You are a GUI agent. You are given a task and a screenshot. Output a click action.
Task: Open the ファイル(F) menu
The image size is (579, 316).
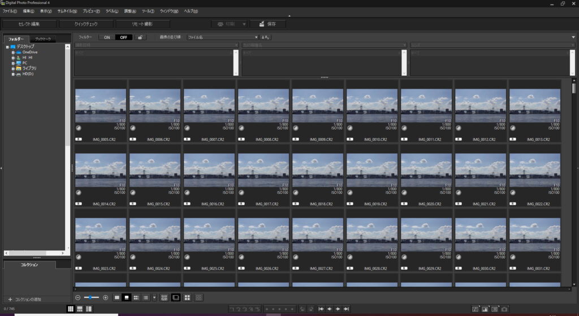pos(10,11)
